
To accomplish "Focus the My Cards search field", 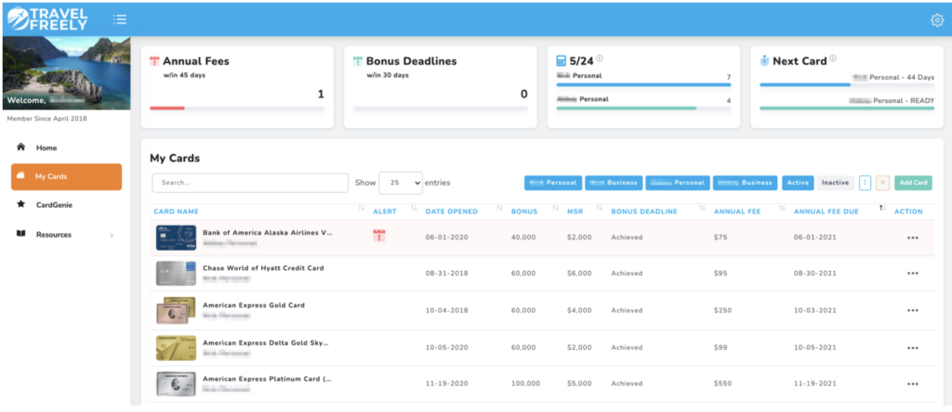I will [250, 183].
